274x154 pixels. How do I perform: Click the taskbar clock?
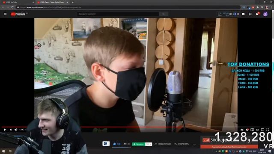coord(262,151)
